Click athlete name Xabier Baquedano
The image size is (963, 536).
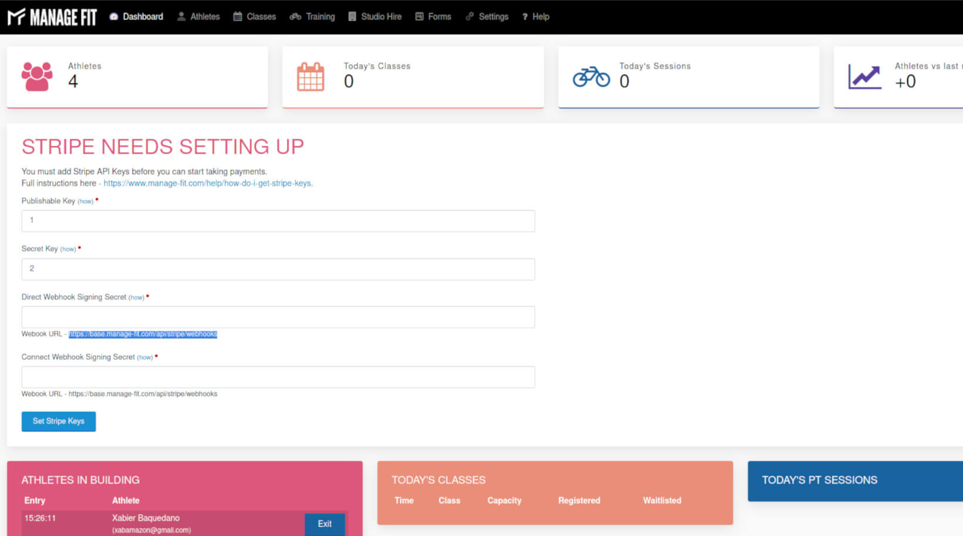click(x=146, y=518)
